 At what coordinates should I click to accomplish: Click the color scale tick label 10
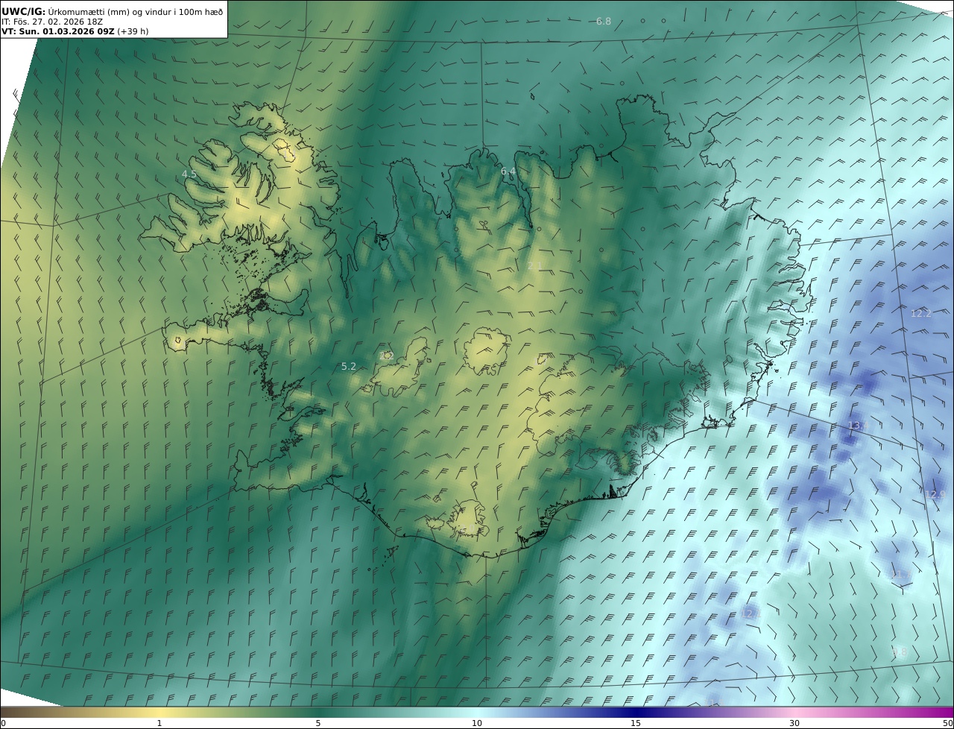click(x=477, y=723)
